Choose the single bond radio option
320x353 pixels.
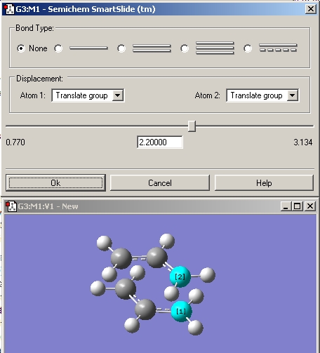pos(58,48)
